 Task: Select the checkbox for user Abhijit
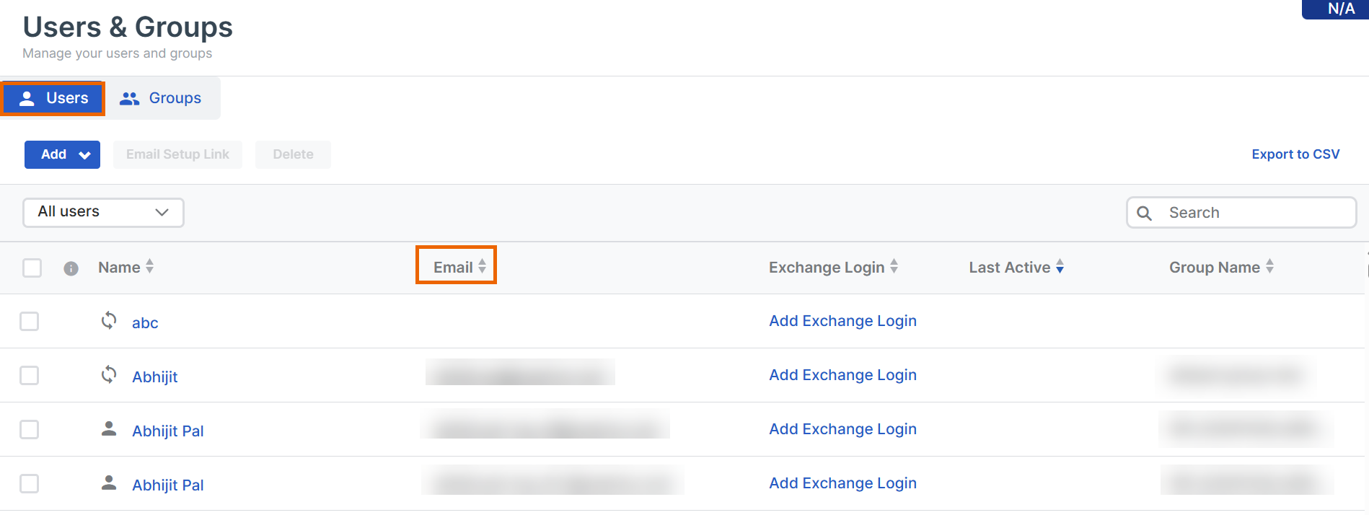[30, 375]
